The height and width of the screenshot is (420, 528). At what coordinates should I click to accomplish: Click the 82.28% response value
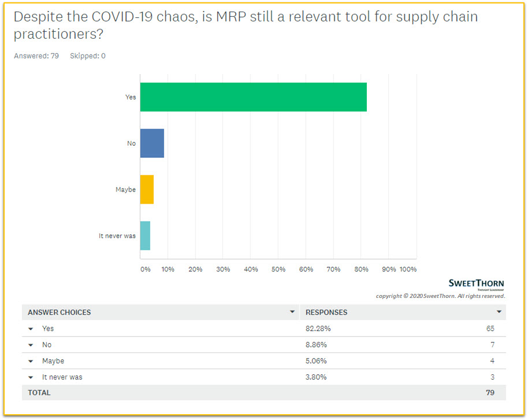[317, 329]
